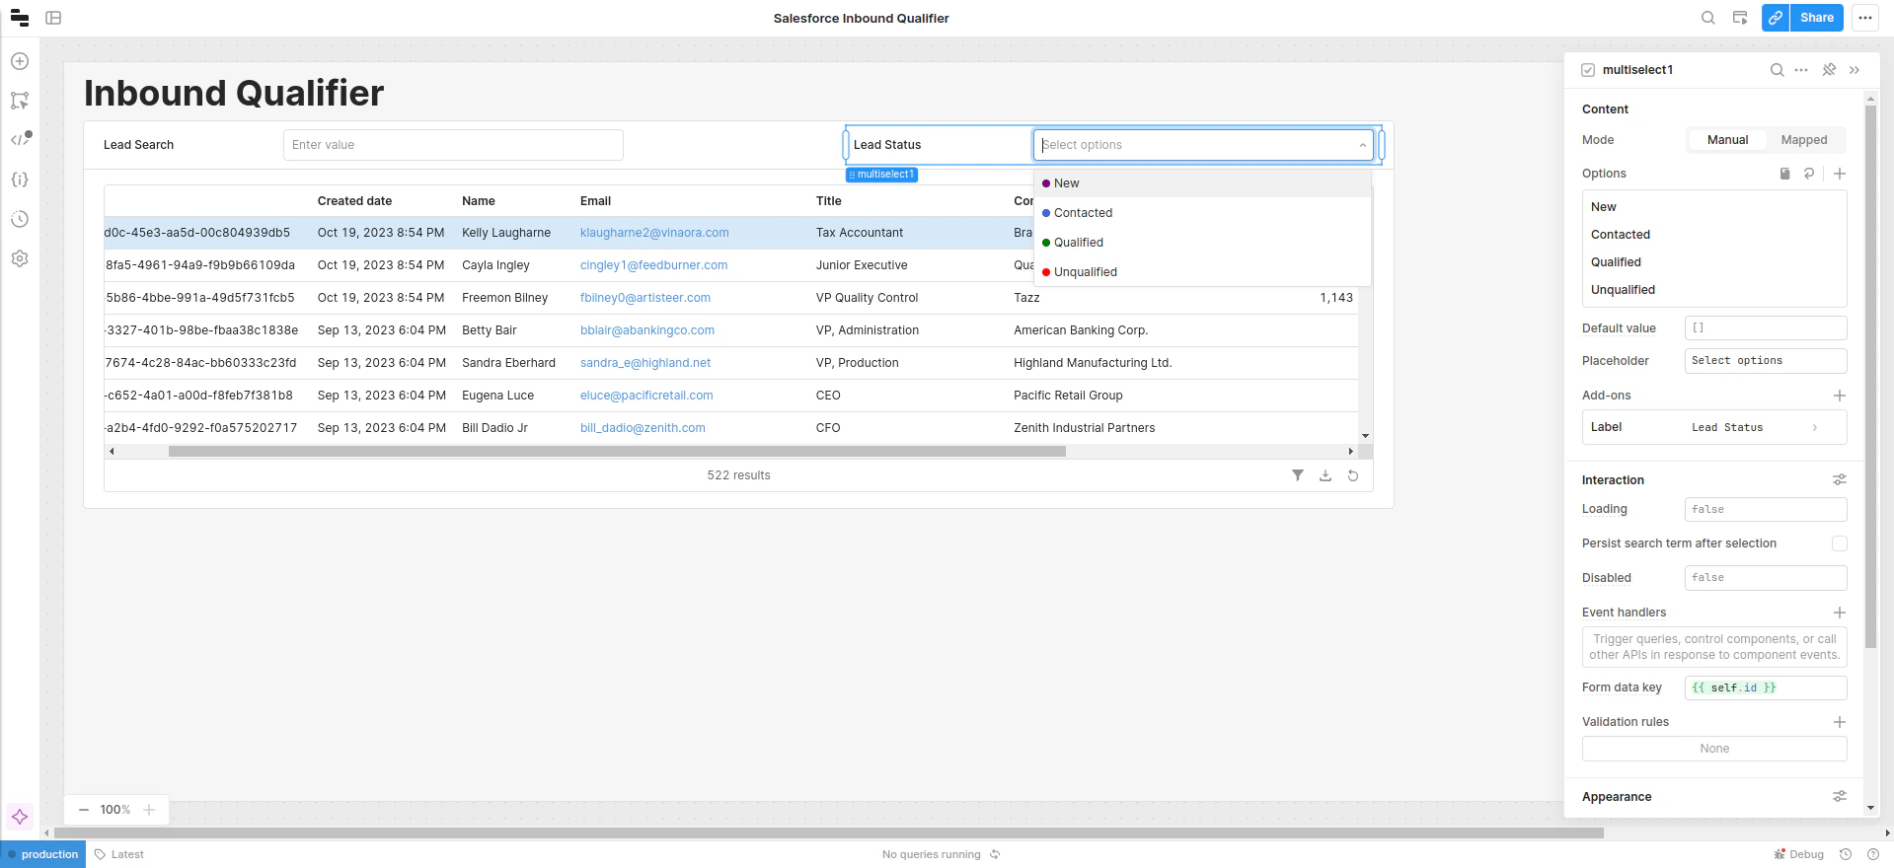Click the Form data key field
The height and width of the screenshot is (868, 1894).
click(1766, 687)
